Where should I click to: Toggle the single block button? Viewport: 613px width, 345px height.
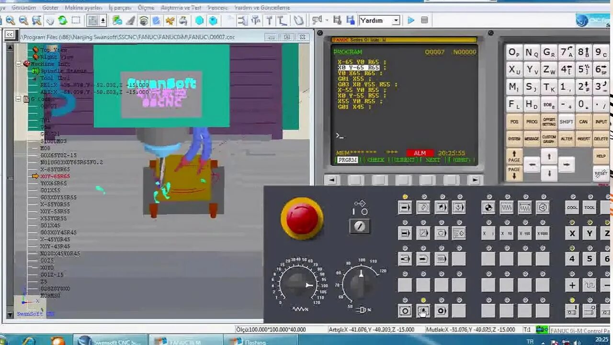(x=405, y=233)
